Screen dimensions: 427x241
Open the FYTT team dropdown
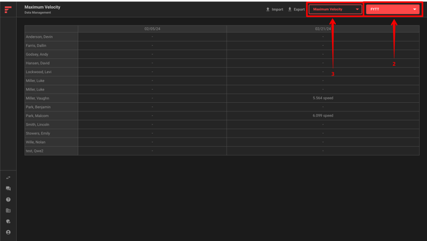(392, 9)
